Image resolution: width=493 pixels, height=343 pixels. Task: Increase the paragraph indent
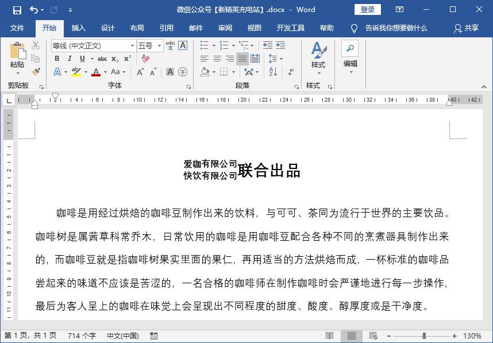280,45
